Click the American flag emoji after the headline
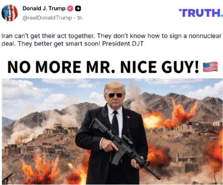This screenshot has width=223, height=185. pos(210,67)
